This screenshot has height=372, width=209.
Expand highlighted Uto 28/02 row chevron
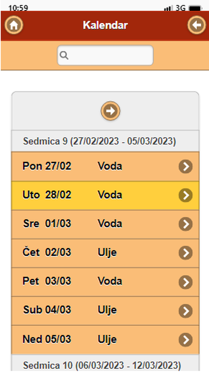coord(185,195)
